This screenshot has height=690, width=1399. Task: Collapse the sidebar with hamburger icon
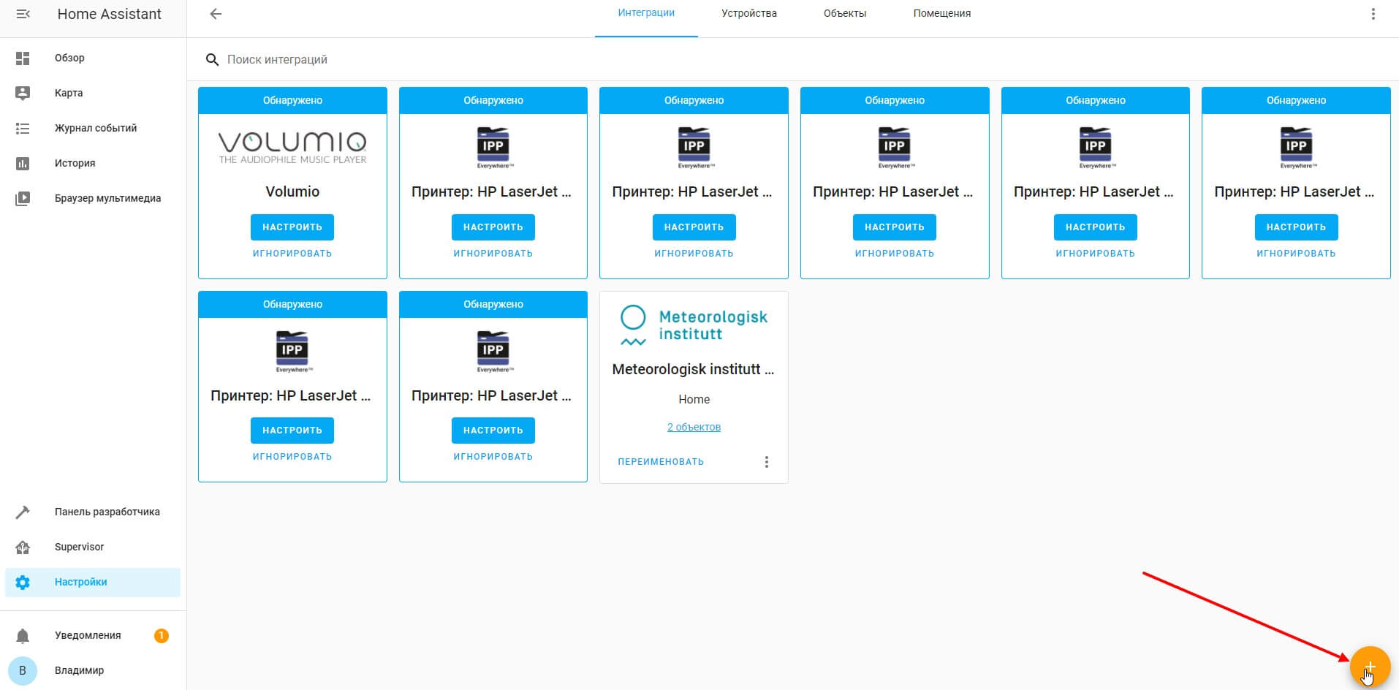pos(23,13)
